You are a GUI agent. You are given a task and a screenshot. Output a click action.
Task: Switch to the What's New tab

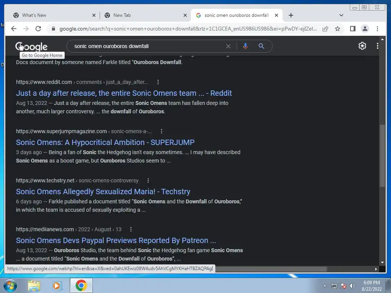point(53,15)
